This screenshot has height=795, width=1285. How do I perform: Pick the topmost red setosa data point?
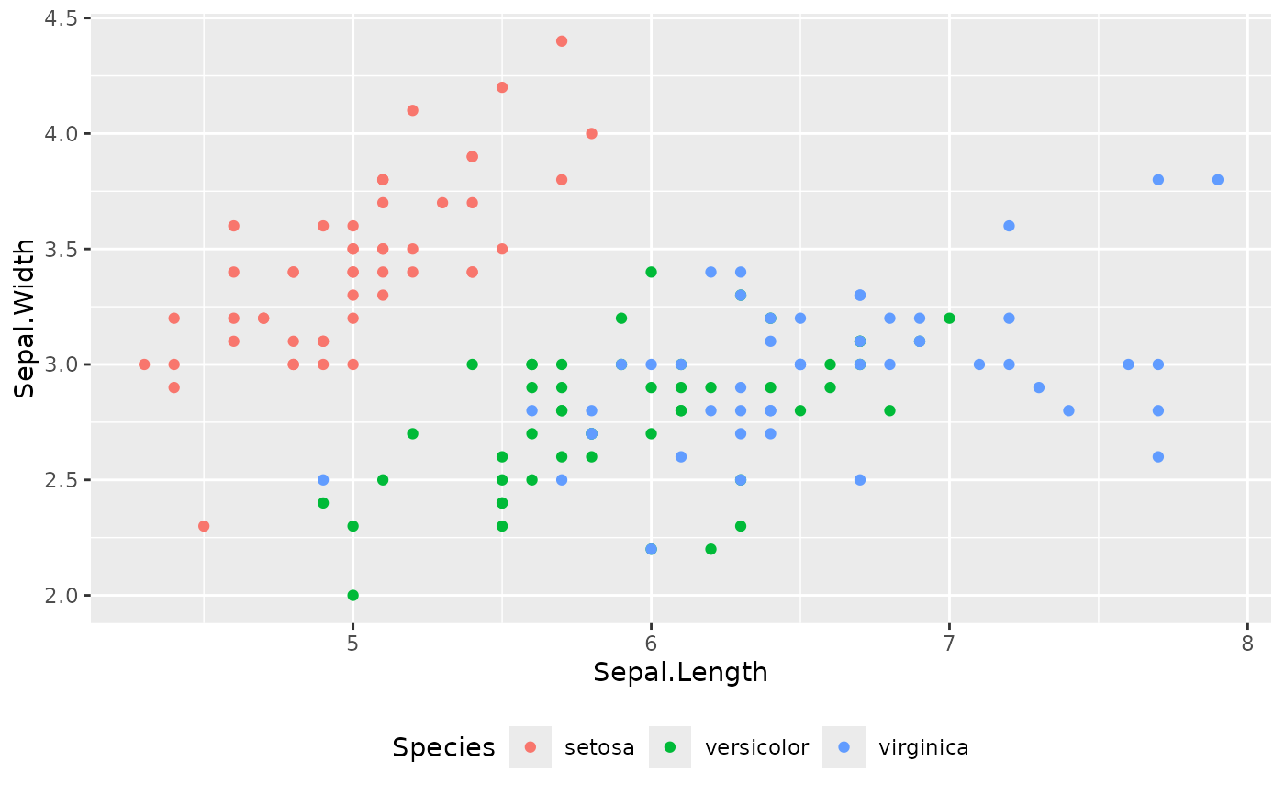(562, 41)
